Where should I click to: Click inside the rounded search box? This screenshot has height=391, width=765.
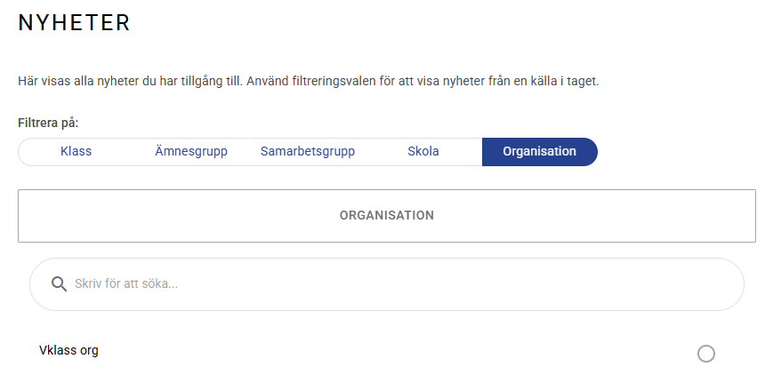click(x=387, y=284)
